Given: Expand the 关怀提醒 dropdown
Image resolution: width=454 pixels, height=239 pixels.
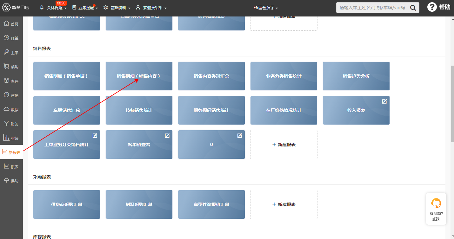Looking at the screenshot, I should point(53,8).
